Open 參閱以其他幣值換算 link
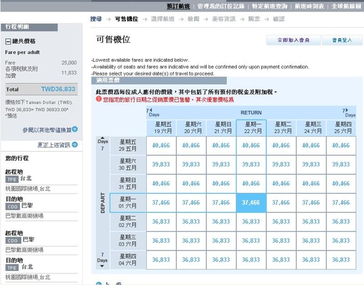The height and width of the screenshot is (285, 364). coord(47,130)
